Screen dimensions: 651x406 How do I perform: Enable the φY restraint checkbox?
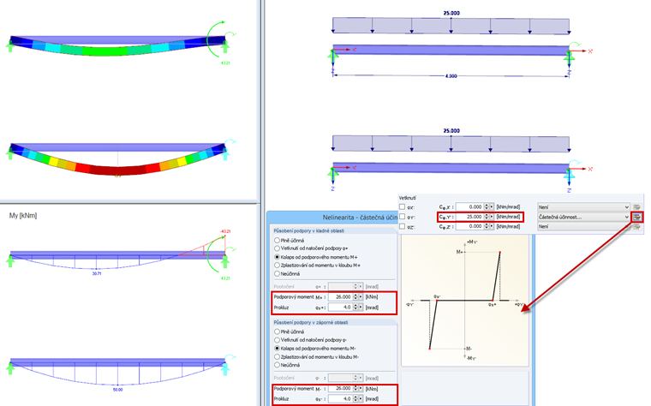(x=402, y=217)
